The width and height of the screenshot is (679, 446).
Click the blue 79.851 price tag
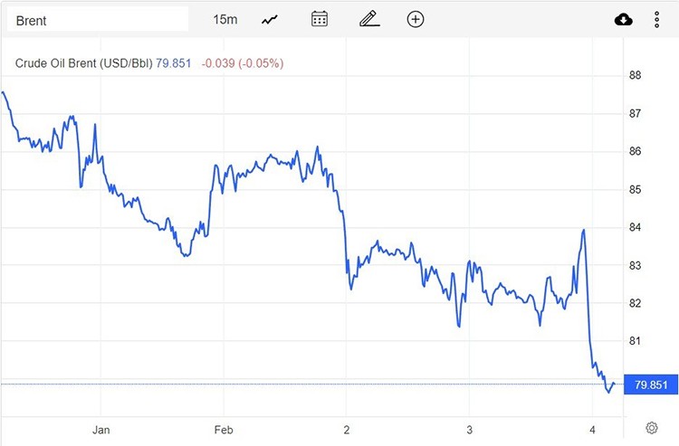coord(651,385)
